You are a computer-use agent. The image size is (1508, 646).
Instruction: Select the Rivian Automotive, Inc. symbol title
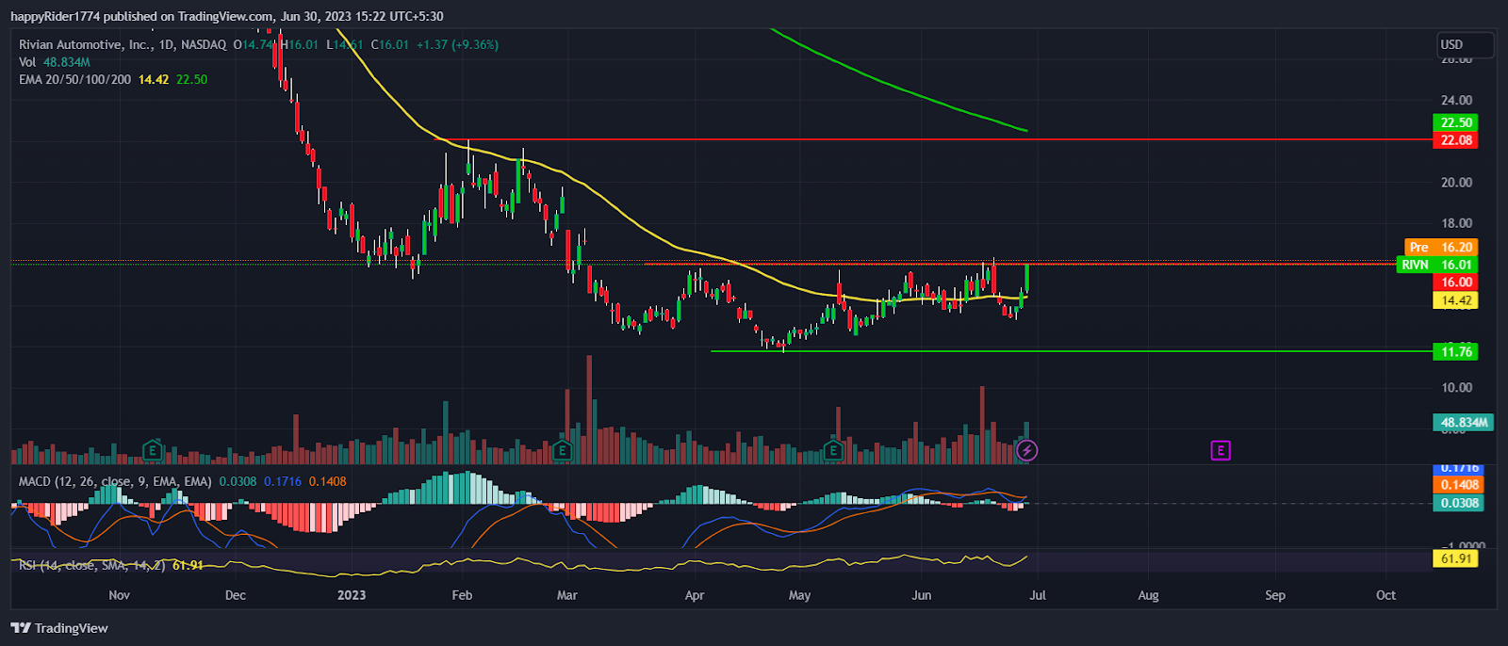point(123,44)
